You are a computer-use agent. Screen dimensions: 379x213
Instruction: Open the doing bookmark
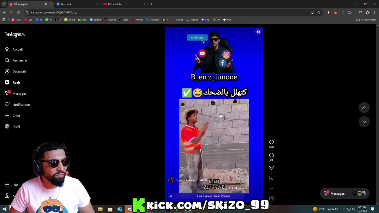70,20
